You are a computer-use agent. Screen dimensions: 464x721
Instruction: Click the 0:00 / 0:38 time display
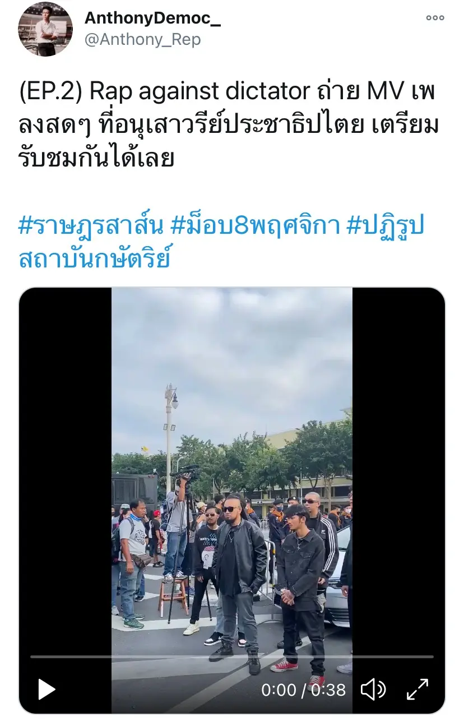(303, 690)
